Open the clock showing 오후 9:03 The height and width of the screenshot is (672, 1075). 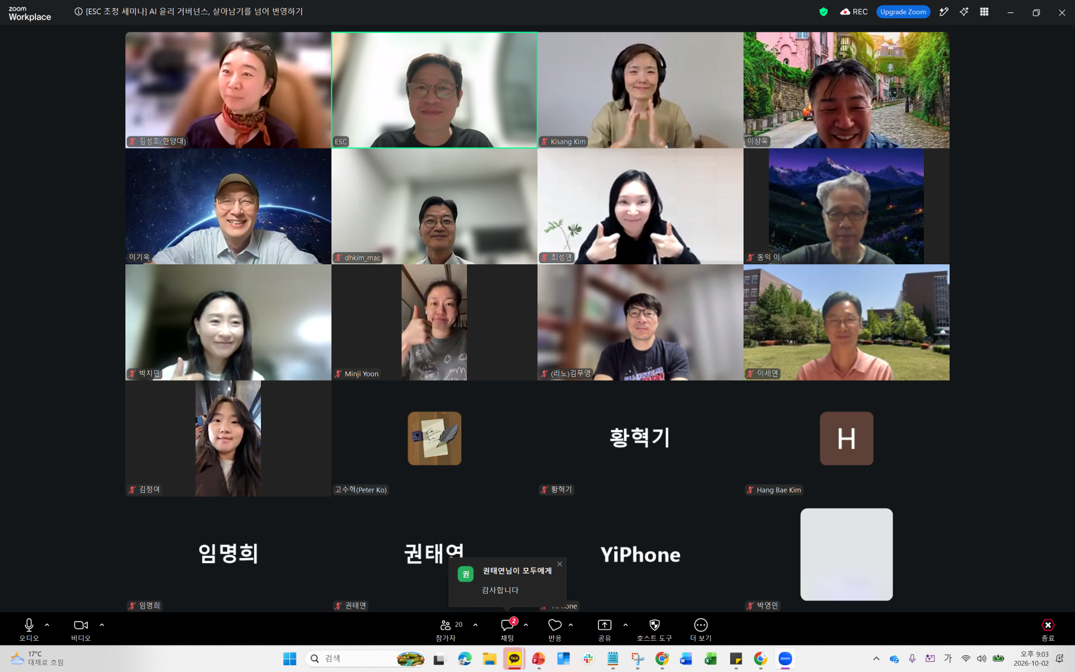[1031, 659]
